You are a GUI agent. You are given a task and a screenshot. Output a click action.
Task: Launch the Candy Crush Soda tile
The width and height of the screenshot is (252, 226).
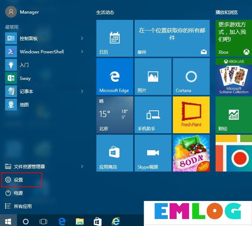(191, 153)
